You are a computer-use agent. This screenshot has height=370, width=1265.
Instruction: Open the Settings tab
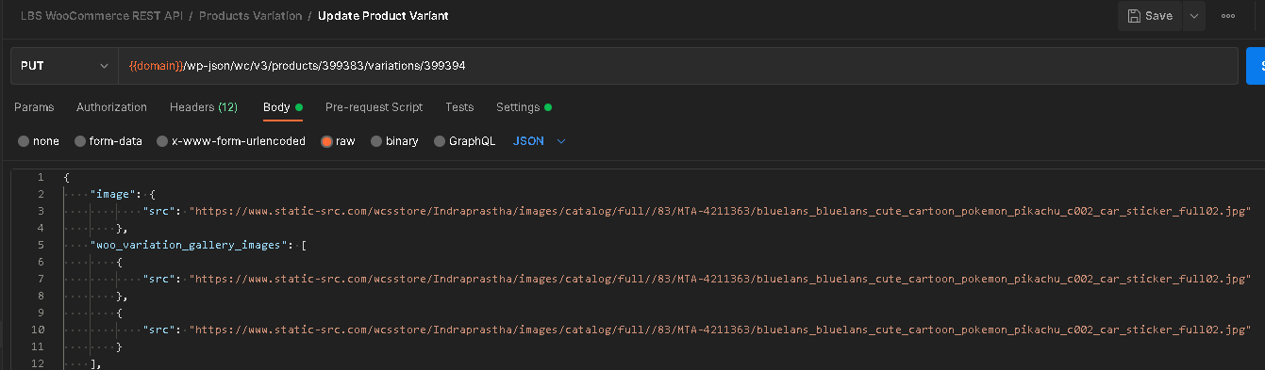click(524, 107)
